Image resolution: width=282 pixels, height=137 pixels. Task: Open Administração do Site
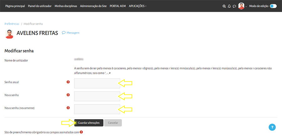pyautogui.click(x=93, y=6)
